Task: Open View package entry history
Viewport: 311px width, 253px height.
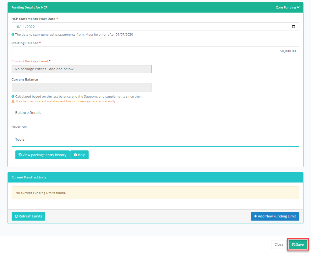Action: [42, 155]
